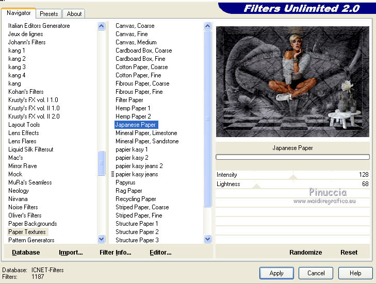
Task: Select Neology category
Action: click(19, 191)
